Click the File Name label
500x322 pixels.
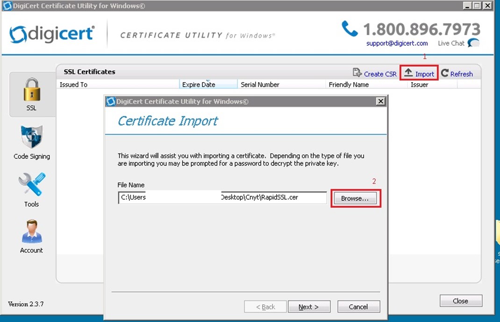[131, 185]
